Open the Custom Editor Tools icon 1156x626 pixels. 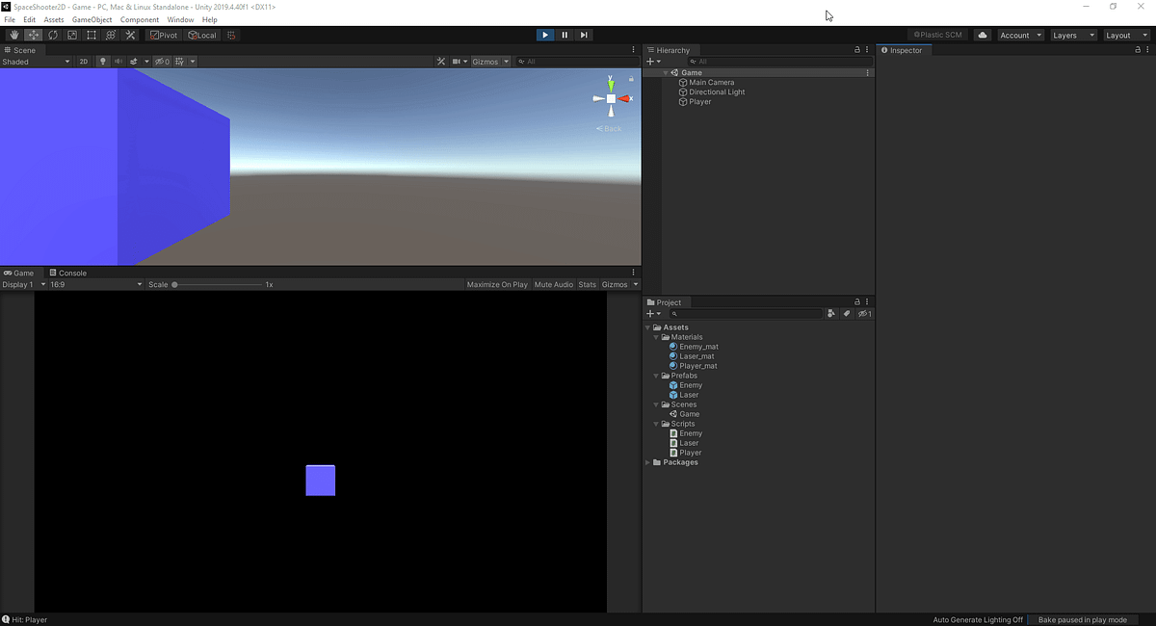[x=130, y=35]
